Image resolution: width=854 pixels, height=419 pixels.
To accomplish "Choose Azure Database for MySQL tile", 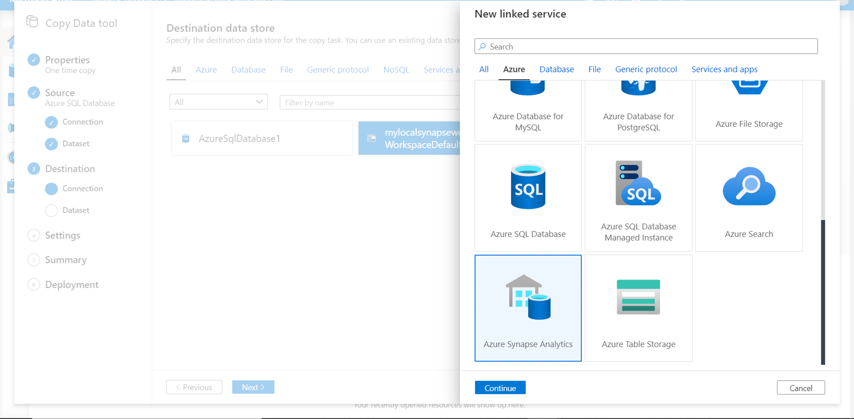I will pyautogui.click(x=528, y=111).
